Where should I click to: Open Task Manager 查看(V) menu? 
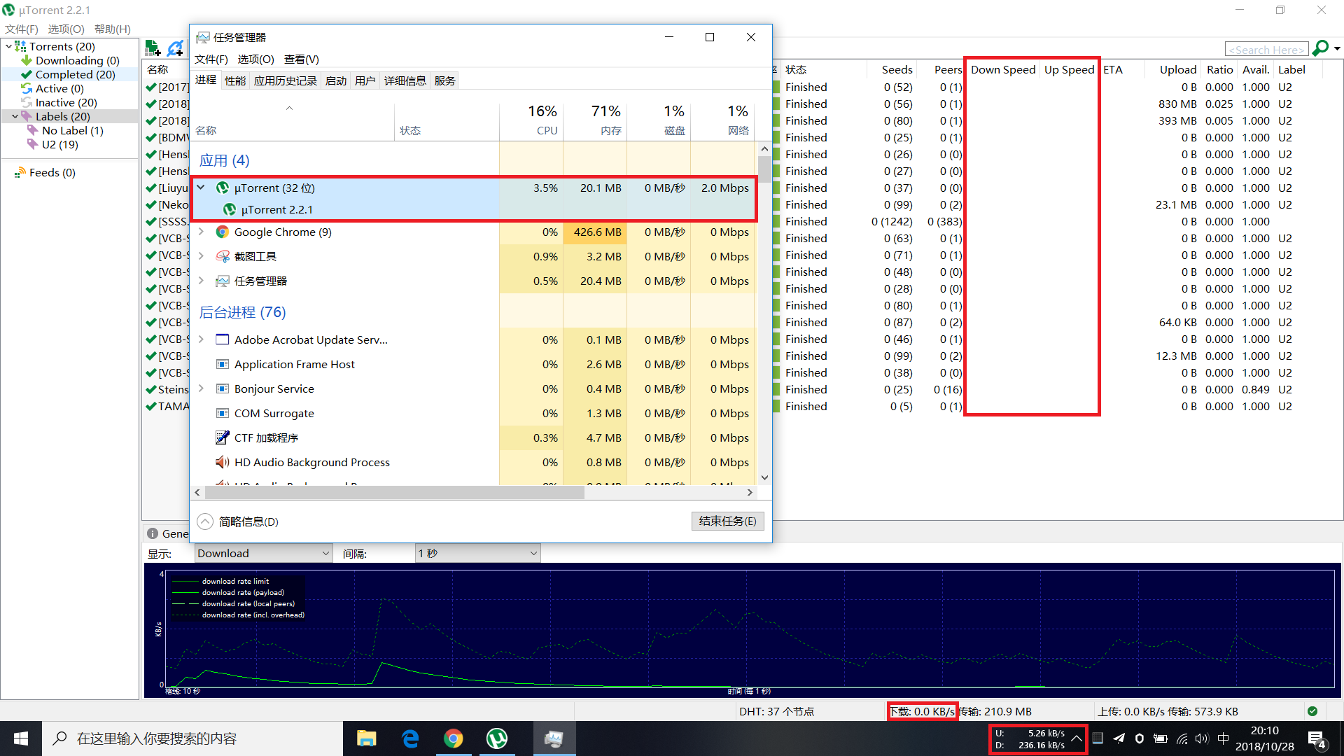302,59
